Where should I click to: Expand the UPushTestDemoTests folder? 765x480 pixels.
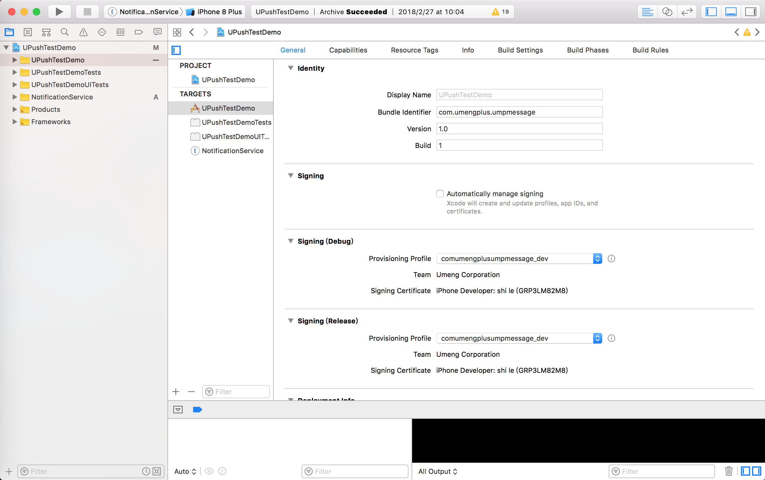pyautogui.click(x=15, y=72)
